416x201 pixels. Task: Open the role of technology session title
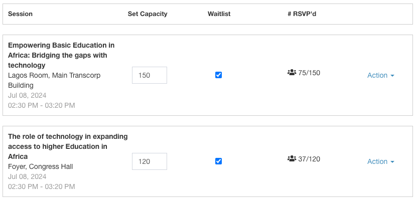click(68, 146)
